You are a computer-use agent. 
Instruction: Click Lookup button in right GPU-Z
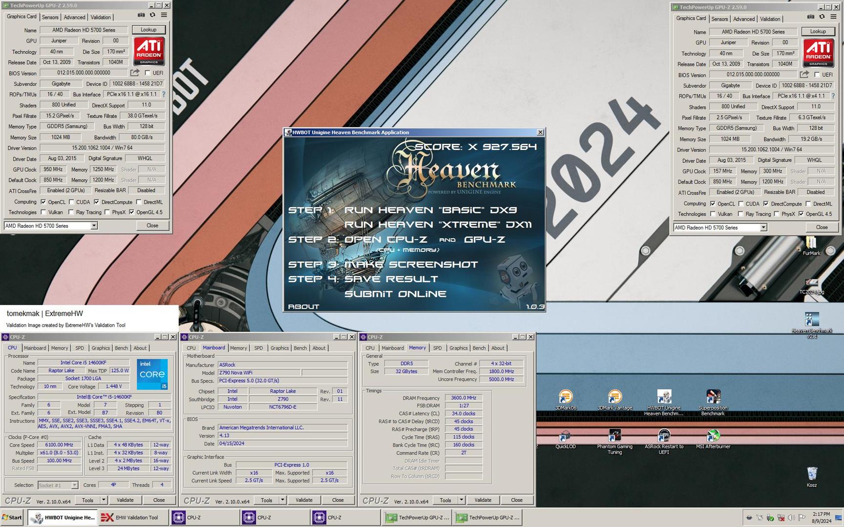point(818,32)
